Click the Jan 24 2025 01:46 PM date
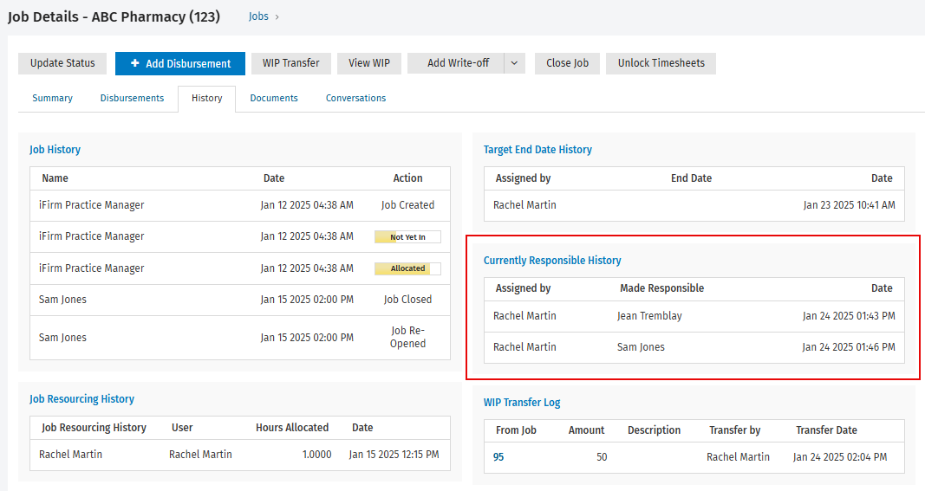925x491 pixels. (x=849, y=347)
